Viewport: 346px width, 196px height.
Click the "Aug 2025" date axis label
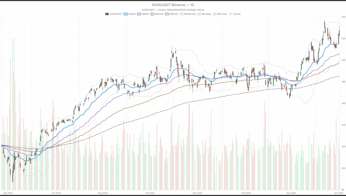(x=103, y=193)
